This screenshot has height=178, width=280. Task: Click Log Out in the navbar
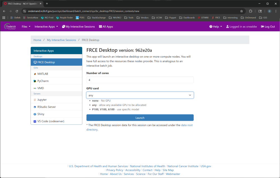pyautogui.click(x=268, y=27)
